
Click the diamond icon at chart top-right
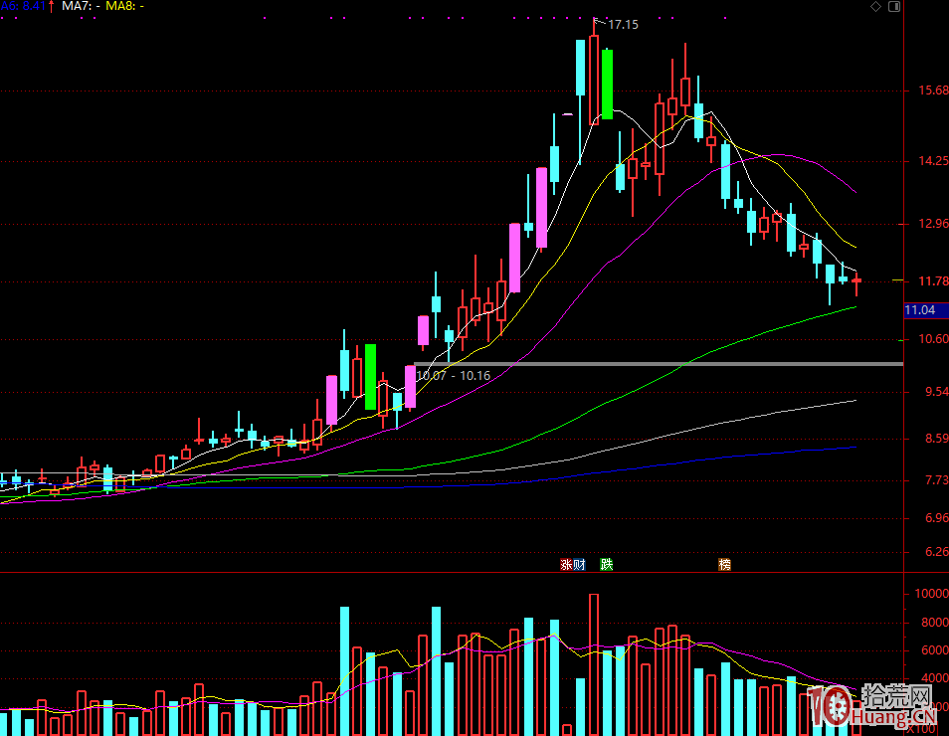click(875, 7)
